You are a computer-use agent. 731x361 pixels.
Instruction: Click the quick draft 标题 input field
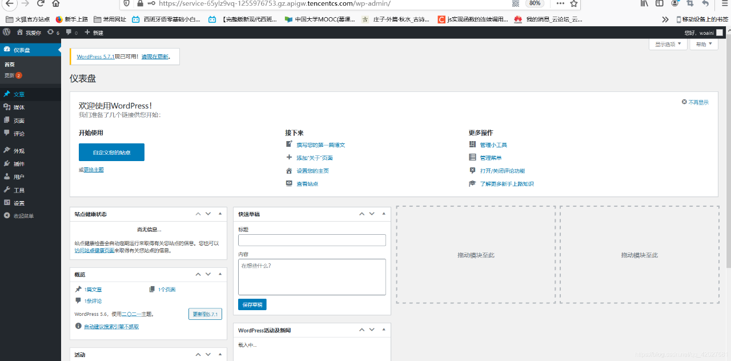point(312,240)
